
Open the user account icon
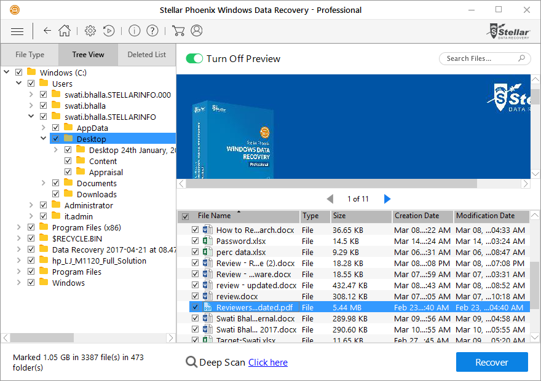(197, 31)
